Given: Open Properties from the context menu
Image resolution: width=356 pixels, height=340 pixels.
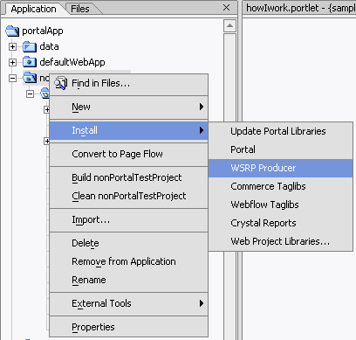Looking at the screenshot, I should pos(129,327).
